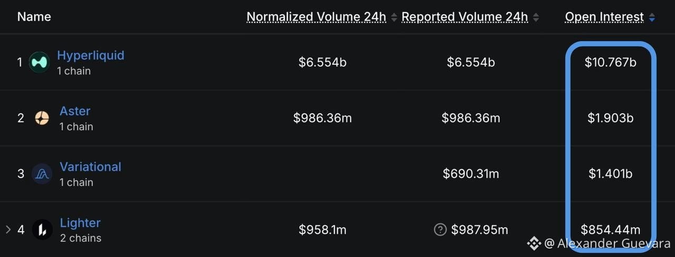The height and width of the screenshot is (257, 675).
Task: Click the Lighter protocol logo icon
Action: (42, 230)
